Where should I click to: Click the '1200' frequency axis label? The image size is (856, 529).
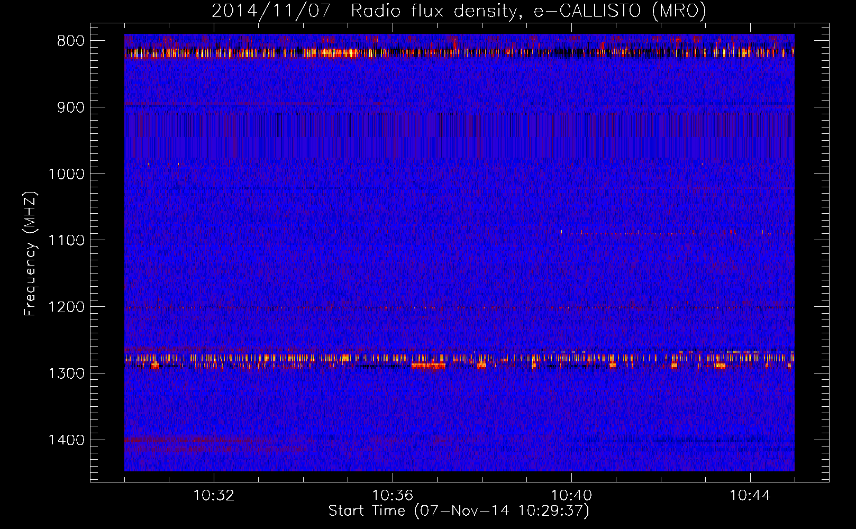tap(66, 307)
